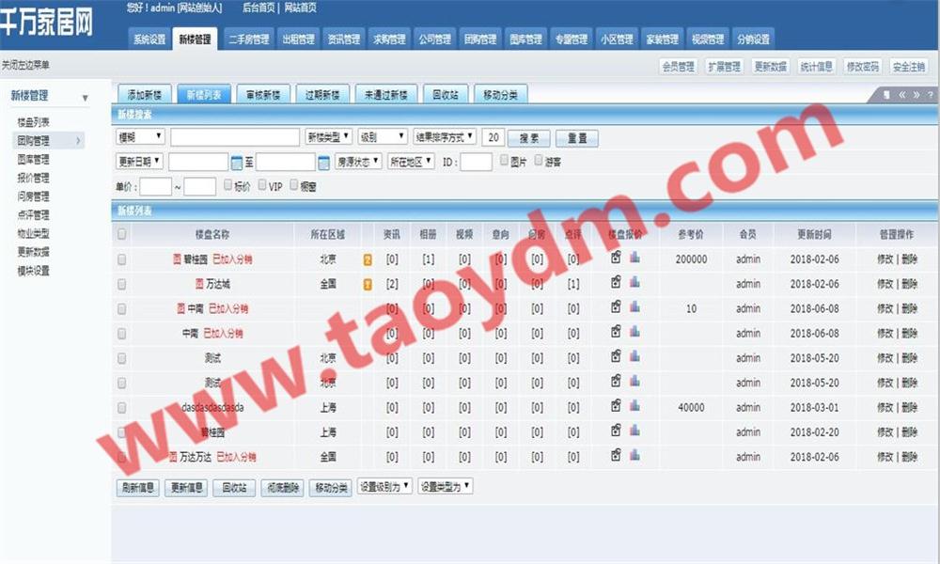Click red 图 icon beside 万达万达
Screen dimensions: 940x564
173,457
